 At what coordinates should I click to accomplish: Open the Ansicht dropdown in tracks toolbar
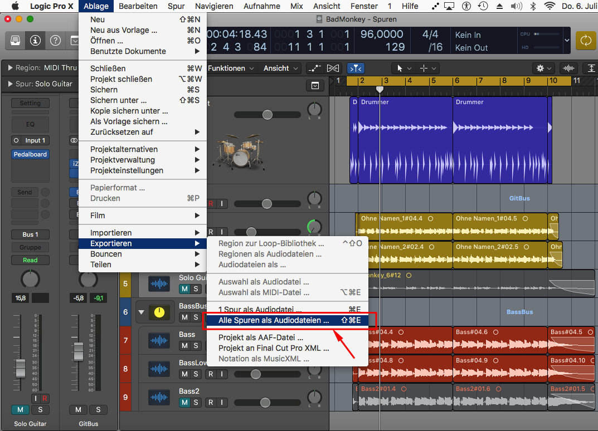tap(281, 68)
